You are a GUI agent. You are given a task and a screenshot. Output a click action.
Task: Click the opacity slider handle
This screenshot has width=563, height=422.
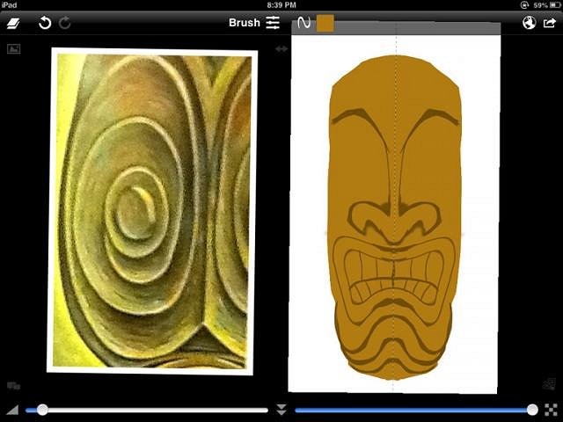(x=532, y=410)
